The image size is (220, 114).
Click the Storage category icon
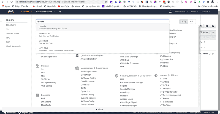37,66
